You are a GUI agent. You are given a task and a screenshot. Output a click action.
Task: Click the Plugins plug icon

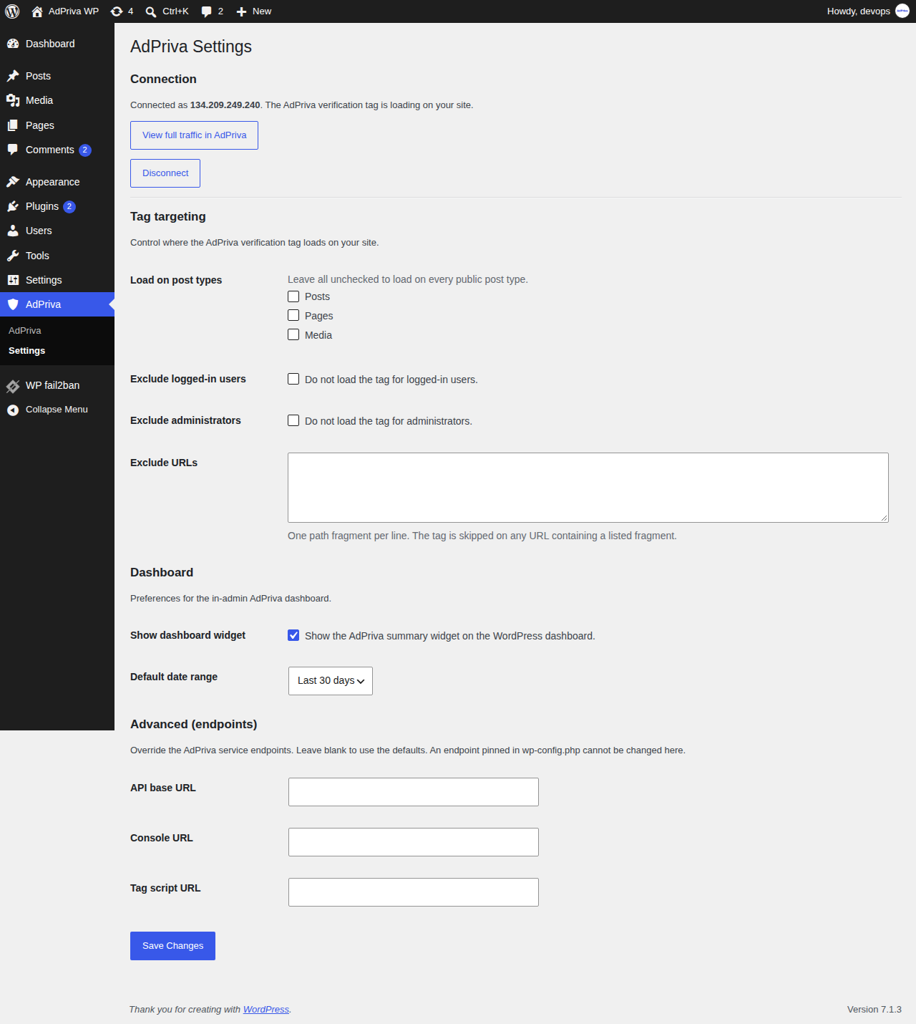click(13, 206)
